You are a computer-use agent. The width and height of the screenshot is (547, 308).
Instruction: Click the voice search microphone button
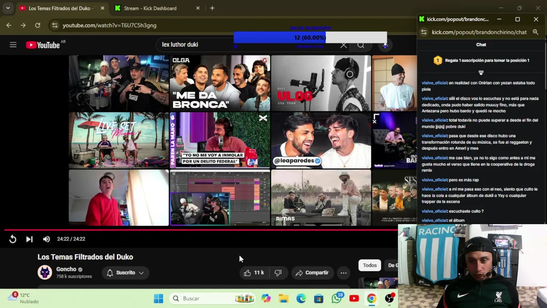tap(385, 44)
